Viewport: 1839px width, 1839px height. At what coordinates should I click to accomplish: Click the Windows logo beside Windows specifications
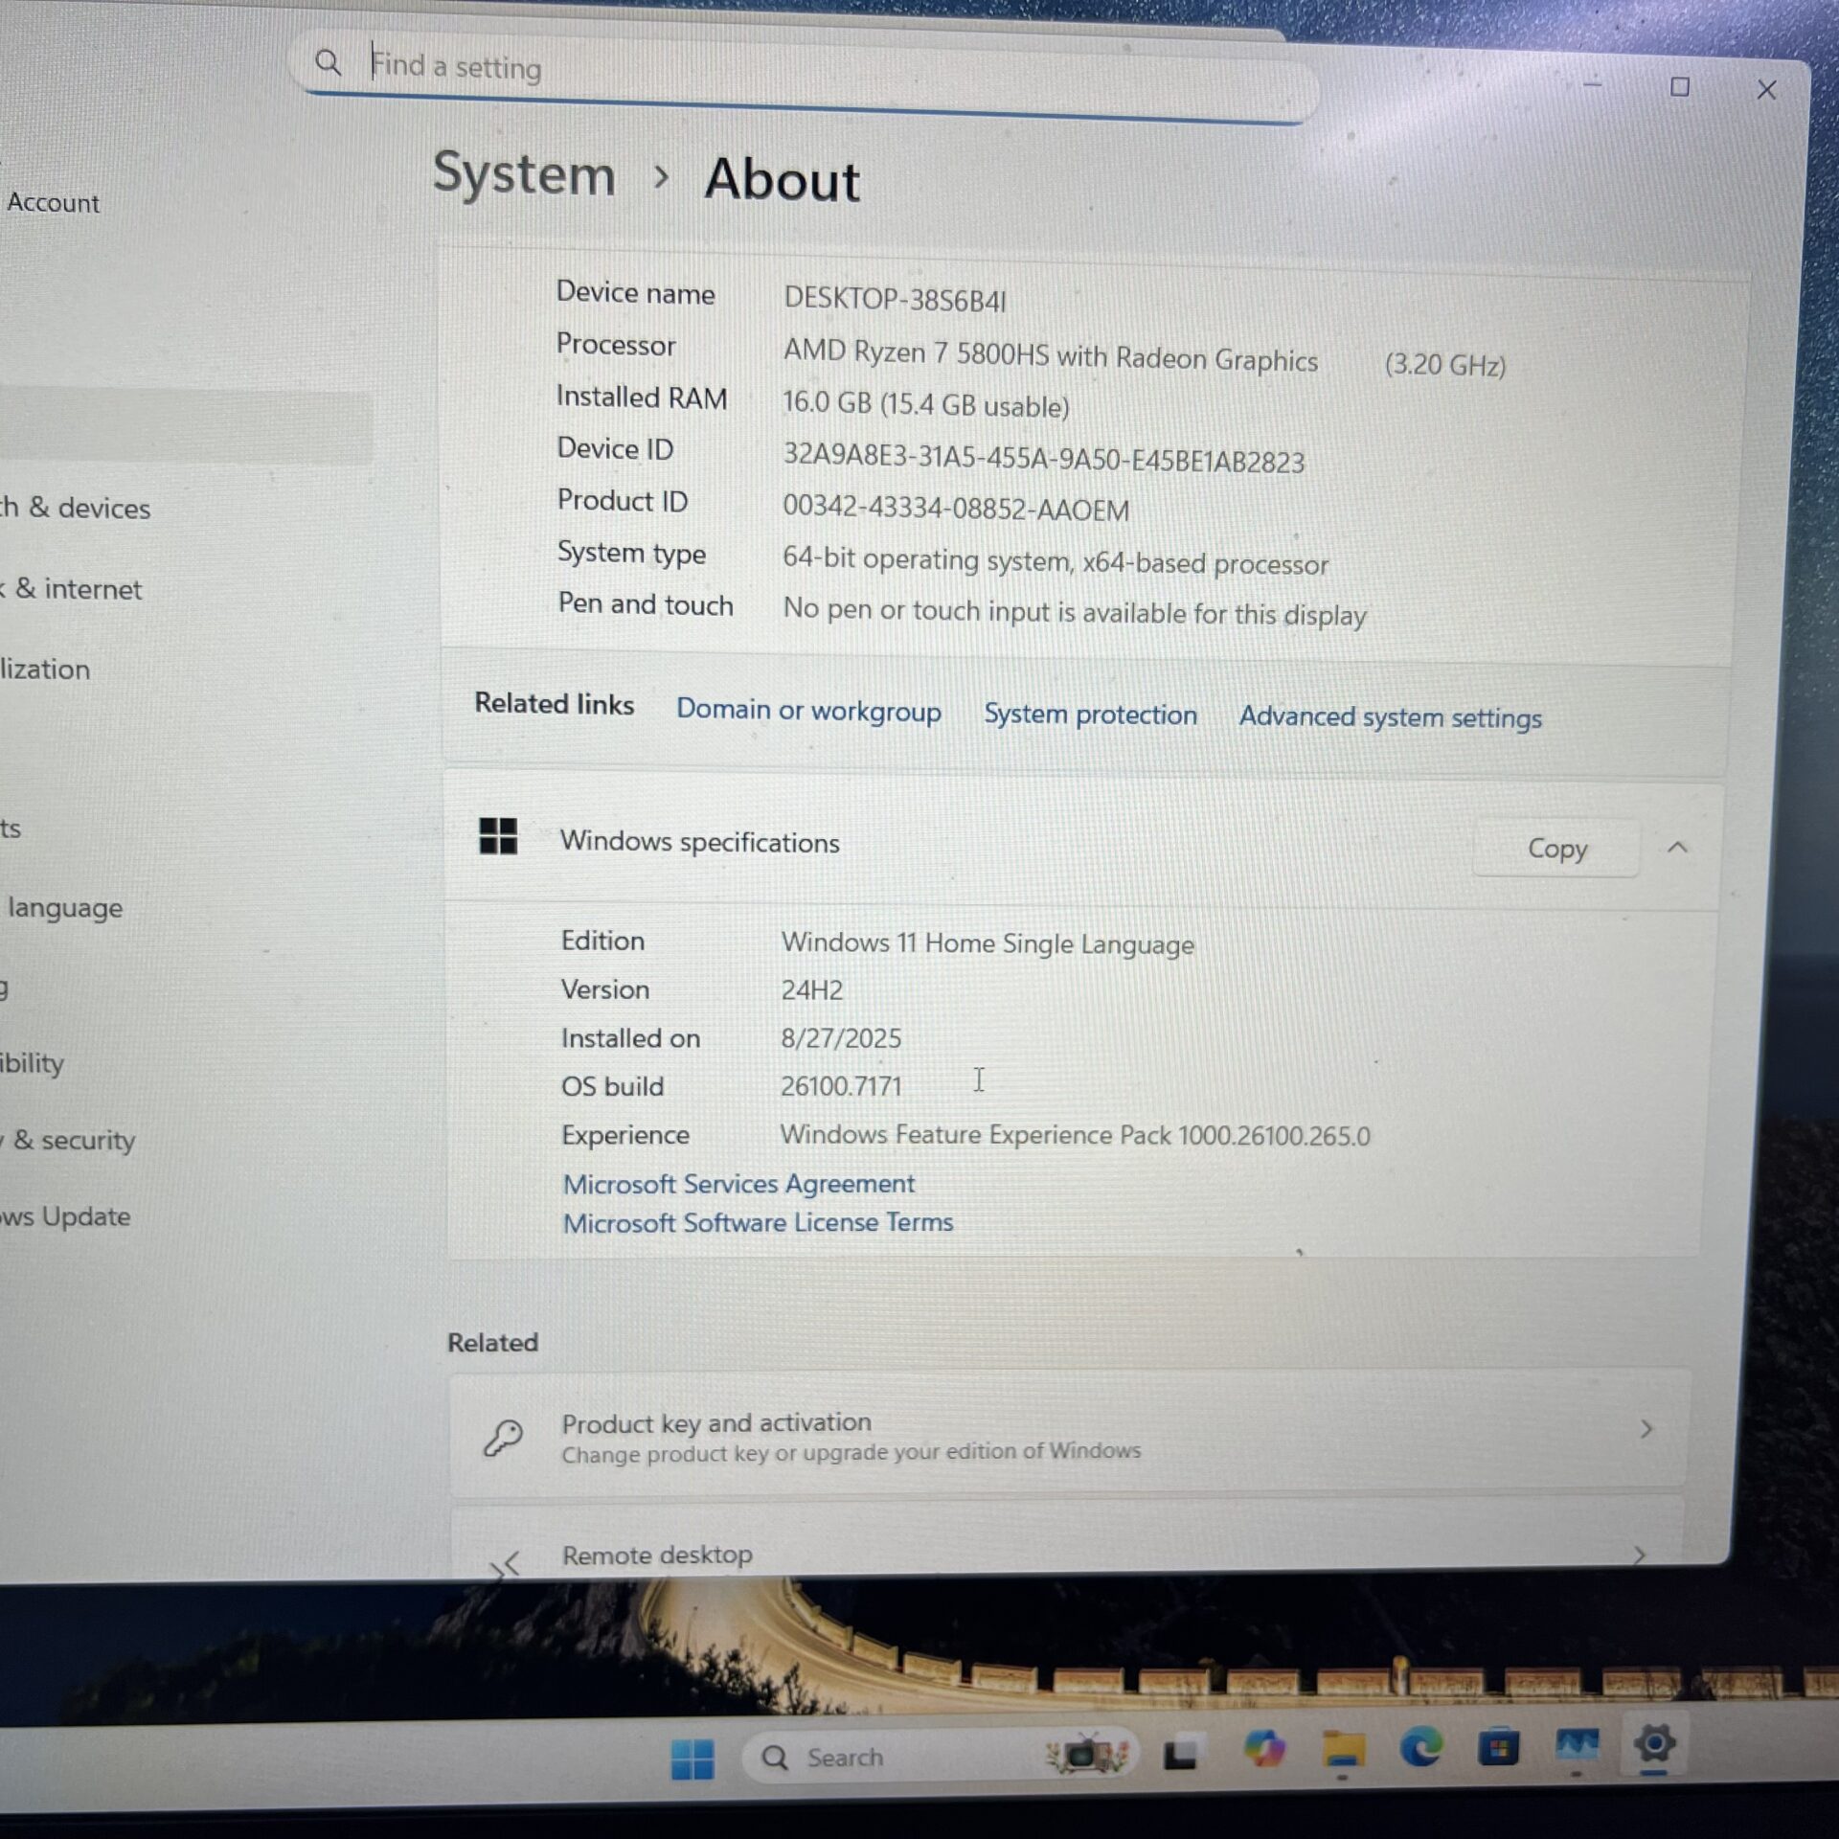click(x=498, y=836)
